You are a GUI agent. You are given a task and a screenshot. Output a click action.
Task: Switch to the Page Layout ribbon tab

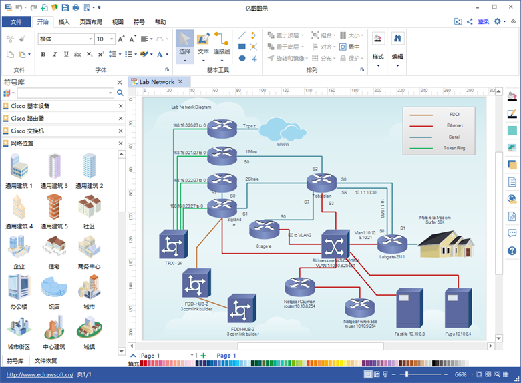pos(91,22)
